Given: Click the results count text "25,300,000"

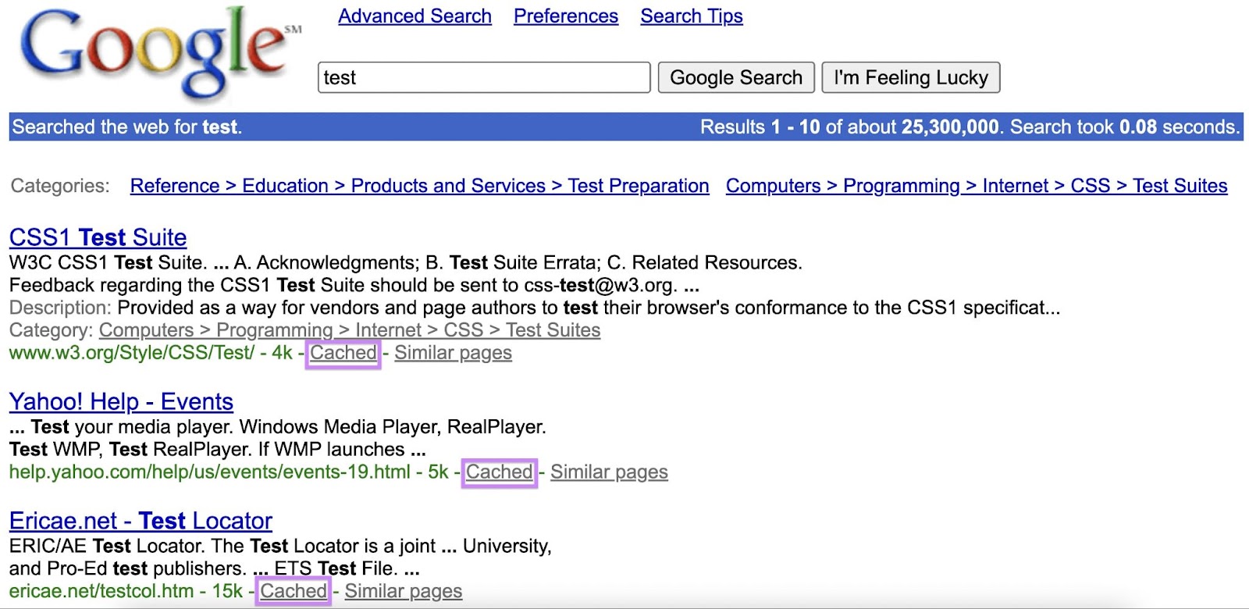Looking at the screenshot, I should pyautogui.click(x=950, y=127).
